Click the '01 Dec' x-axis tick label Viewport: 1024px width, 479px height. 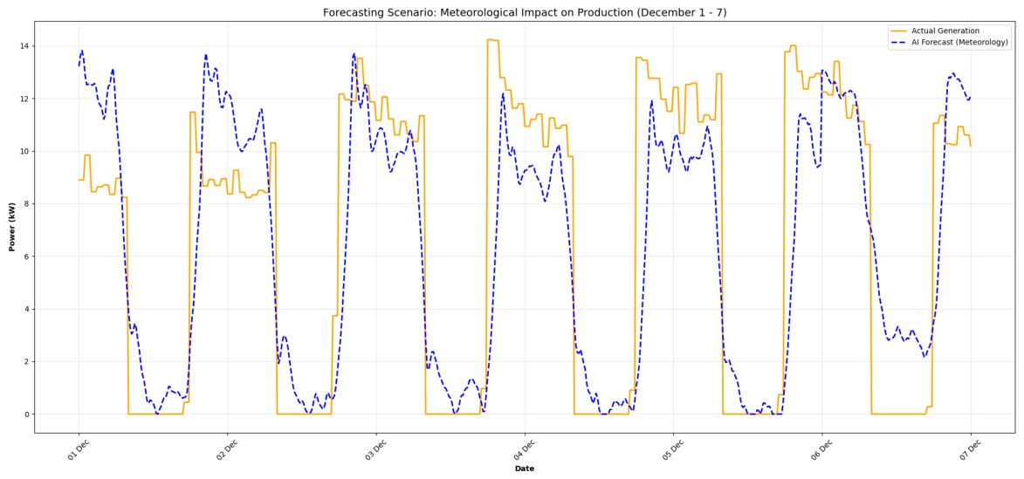78,449
